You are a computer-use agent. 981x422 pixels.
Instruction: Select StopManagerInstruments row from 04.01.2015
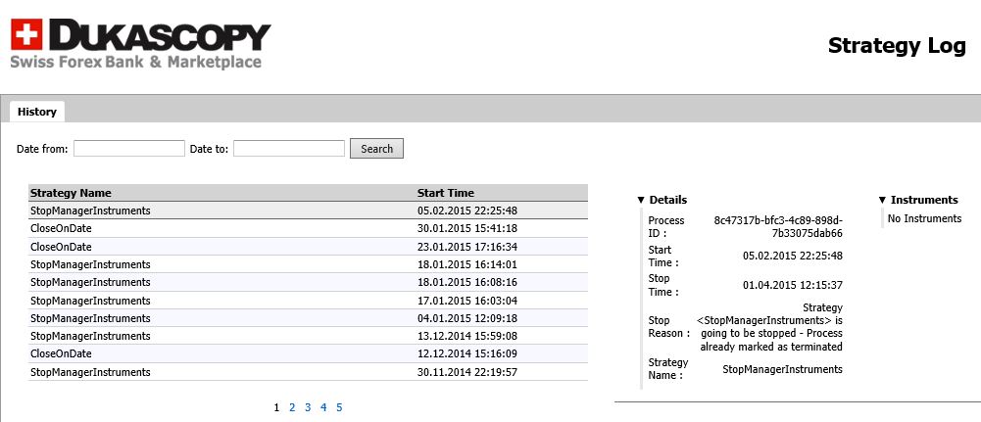tap(90, 318)
